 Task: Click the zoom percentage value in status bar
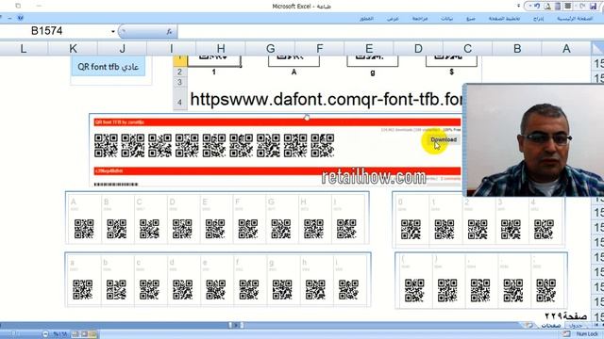coord(60,334)
